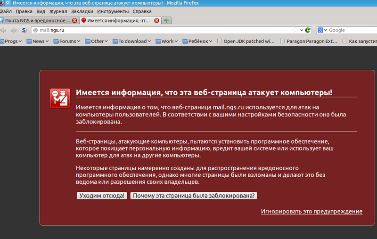Bookmark page with the star icon

(295, 30)
